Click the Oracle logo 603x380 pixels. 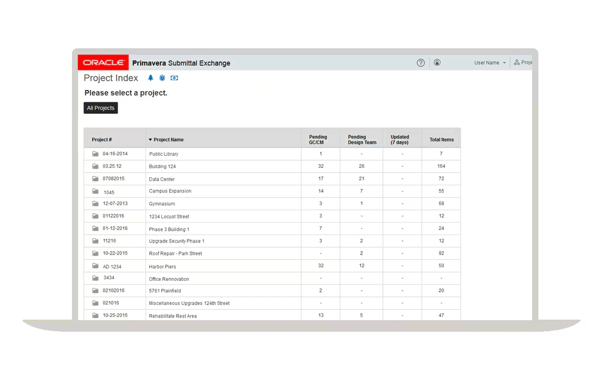tap(103, 62)
